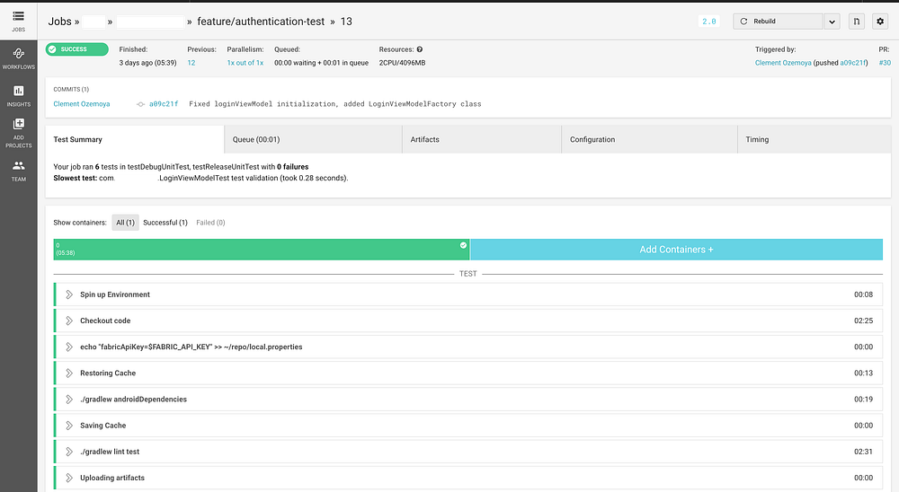899x492 pixels.
Task: Switch to the Test Summary tab
Action: pyautogui.click(x=135, y=139)
